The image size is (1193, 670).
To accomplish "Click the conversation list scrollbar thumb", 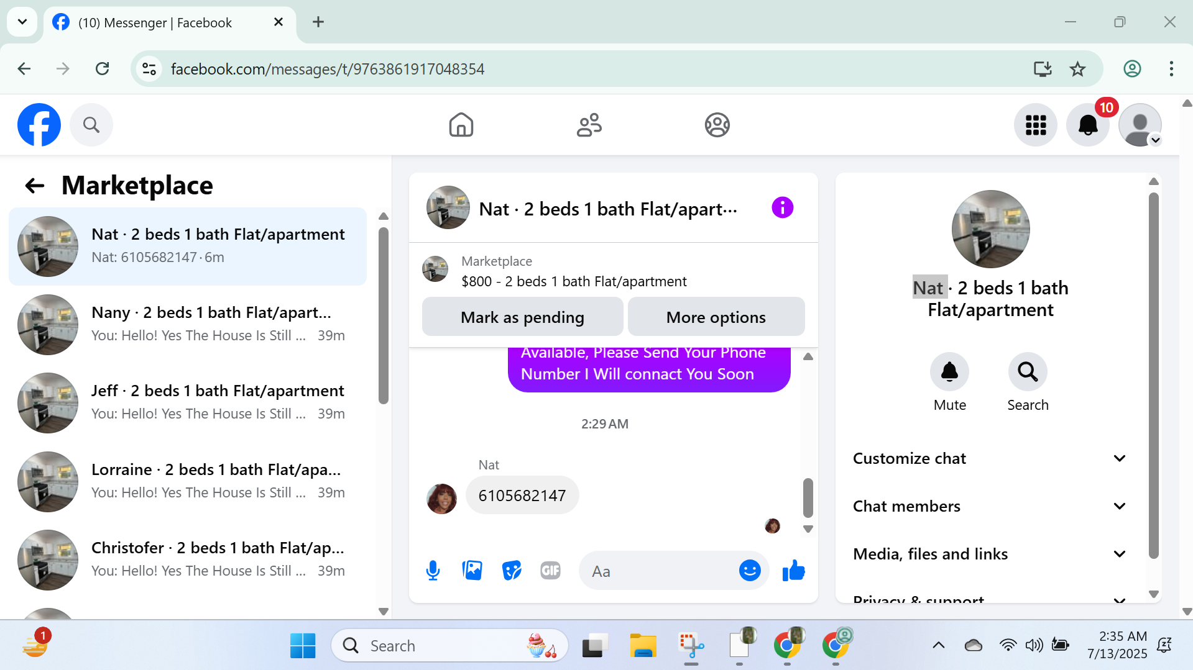I will pyautogui.click(x=384, y=315).
